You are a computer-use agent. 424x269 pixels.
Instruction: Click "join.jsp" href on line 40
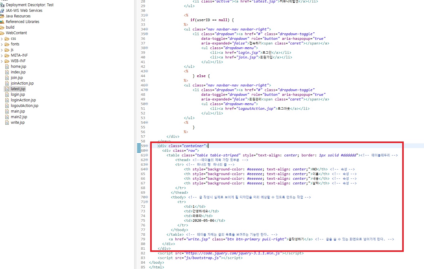247,57
